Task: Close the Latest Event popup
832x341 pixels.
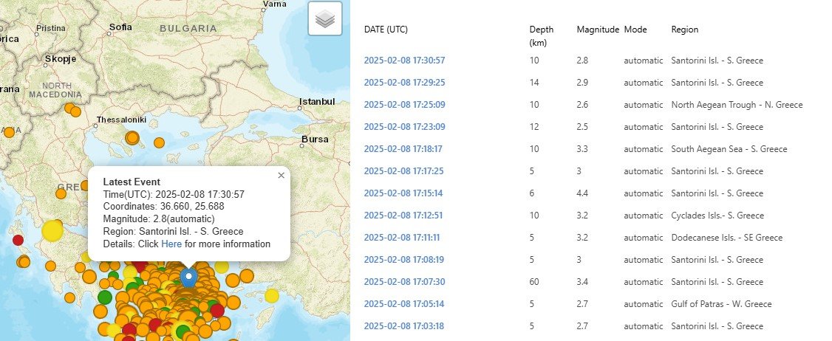Action: 281,176
